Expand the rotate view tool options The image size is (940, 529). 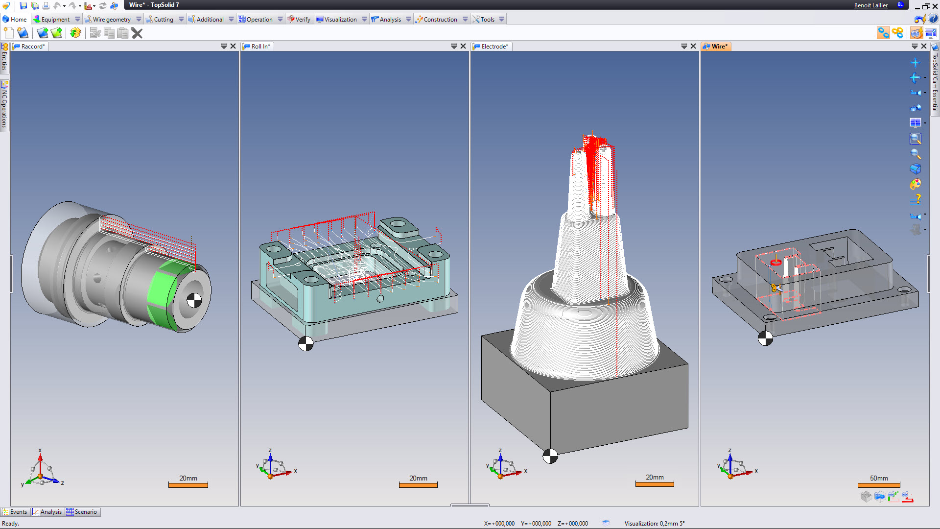[x=924, y=78]
